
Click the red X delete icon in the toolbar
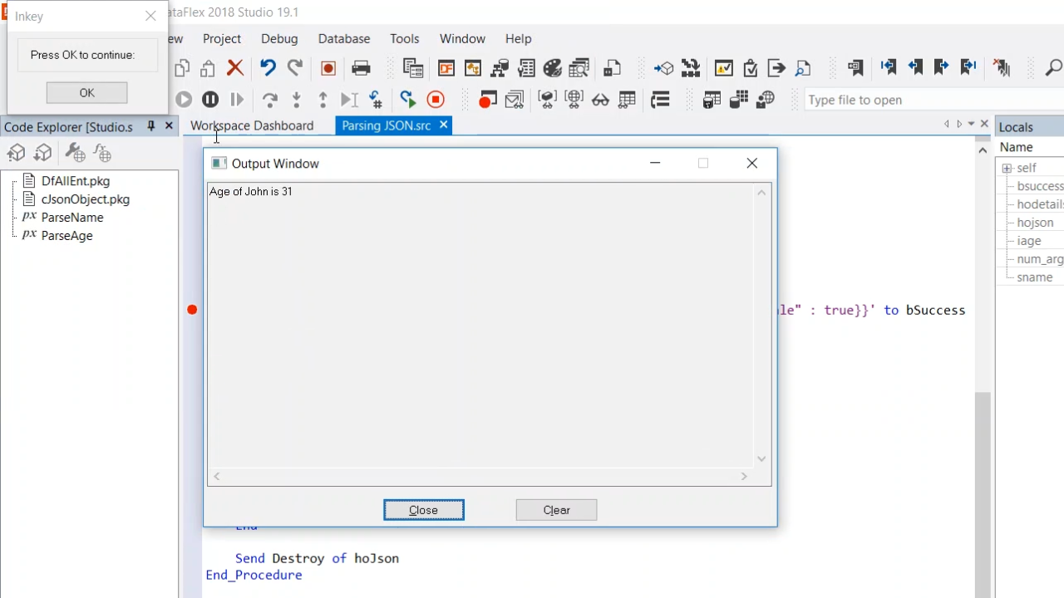pyautogui.click(x=235, y=68)
